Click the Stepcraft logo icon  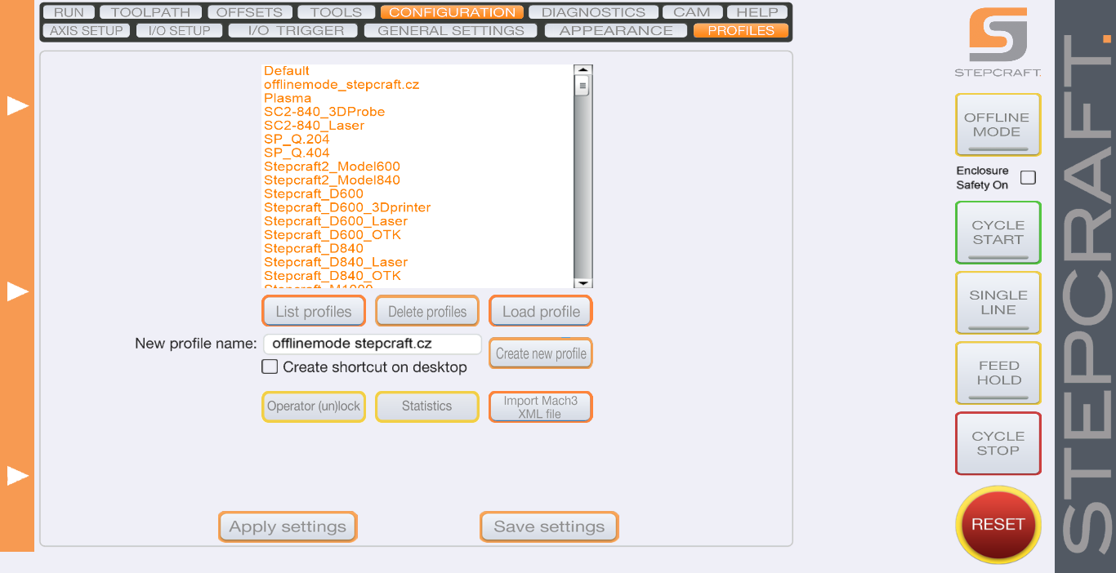[998, 35]
